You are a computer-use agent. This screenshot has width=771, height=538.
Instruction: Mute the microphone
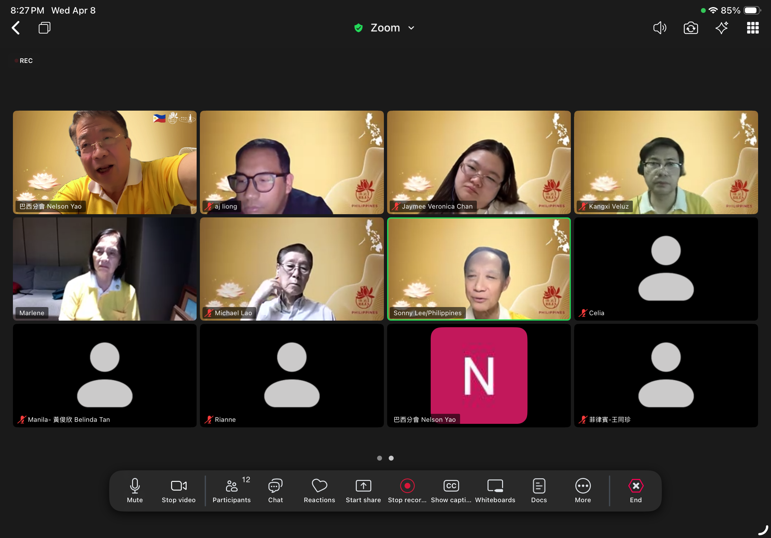click(x=135, y=490)
